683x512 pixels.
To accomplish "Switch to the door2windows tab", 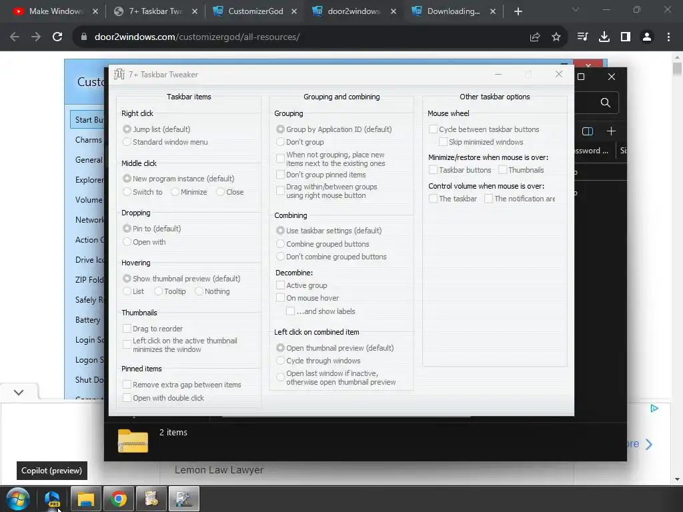I will coord(354,11).
